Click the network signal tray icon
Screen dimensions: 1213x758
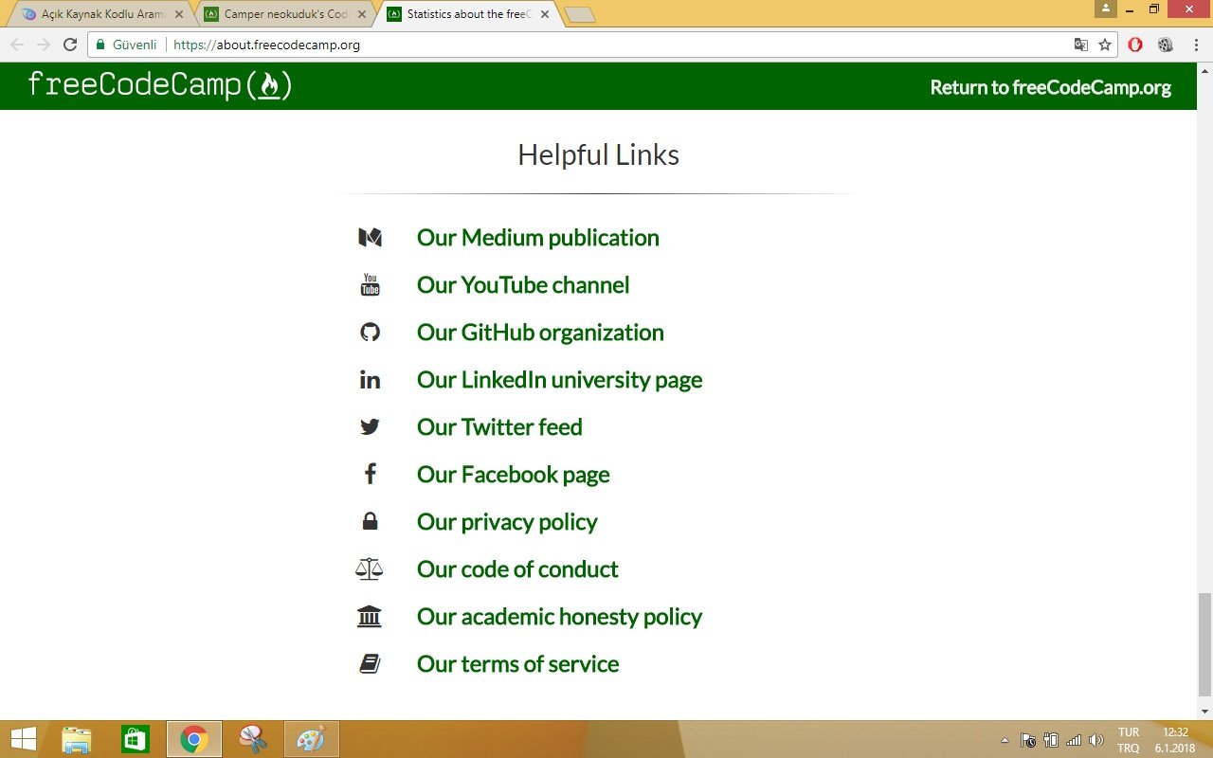(1074, 740)
